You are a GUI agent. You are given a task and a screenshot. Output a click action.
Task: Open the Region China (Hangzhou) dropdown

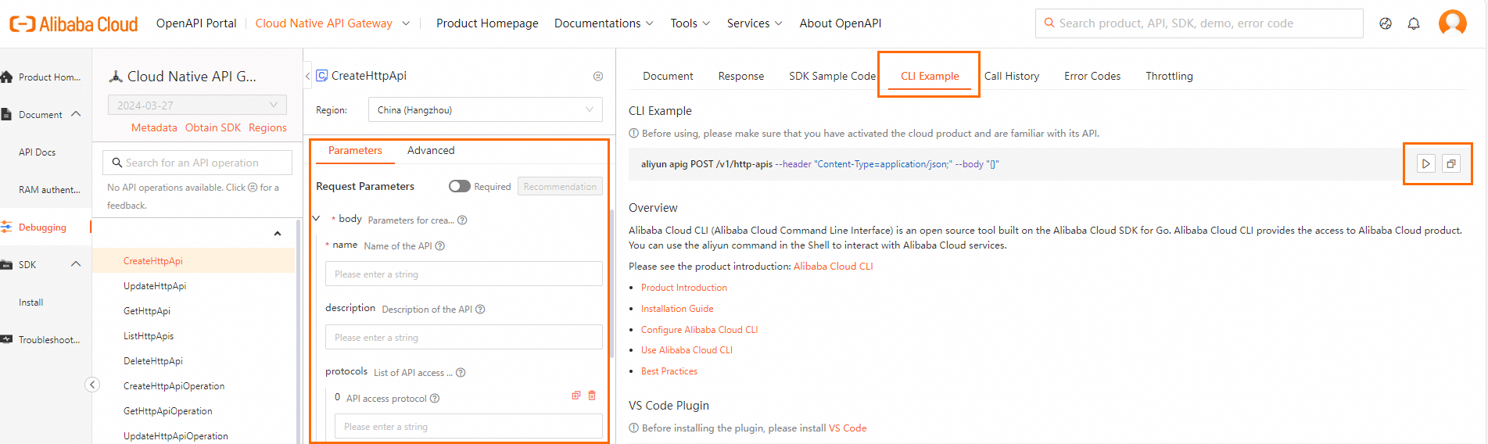tap(485, 109)
